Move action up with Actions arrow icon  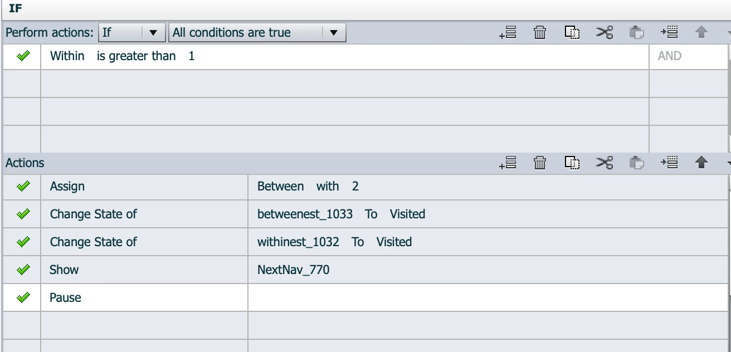[x=701, y=163]
